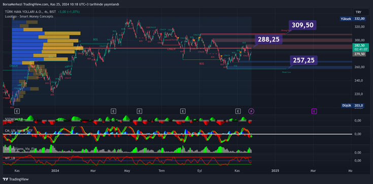This screenshot has width=373, height=184.
Task: Select the LuxAlgo - Smart Money Concepts indicator label
Action: coord(29,16)
